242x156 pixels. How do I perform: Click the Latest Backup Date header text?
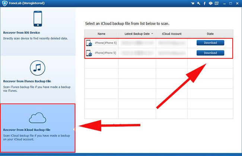point(137,34)
